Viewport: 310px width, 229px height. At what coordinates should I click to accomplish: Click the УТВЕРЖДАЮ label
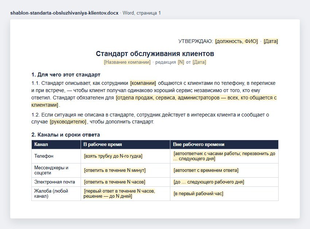pyautogui.click(x=195, y=41)
